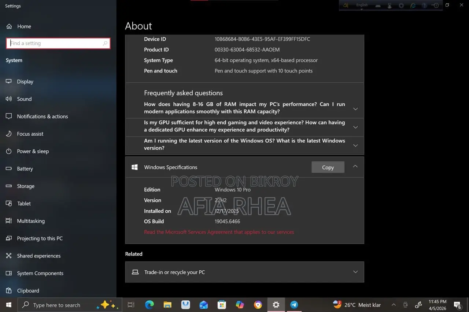Show hidden system tray icons
Viewport: 469px width, 312px height.
point(394,305)
